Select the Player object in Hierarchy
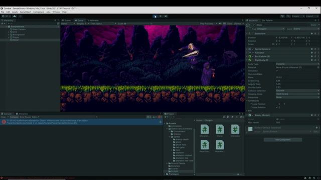Screen dimensions: 321x180 point(16,37)
